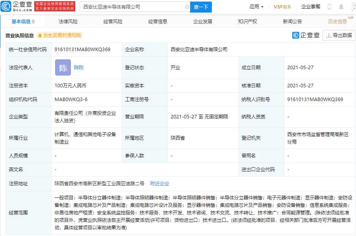Open the mobile app via phone icon
Screen dimensions: 356x236
(330, 7)
